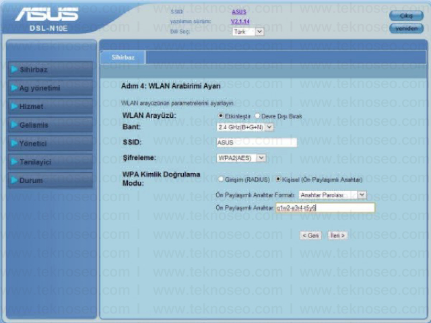Open the Sihirbaz sidebar menu

pyautogui.click(x=51, y=69)
